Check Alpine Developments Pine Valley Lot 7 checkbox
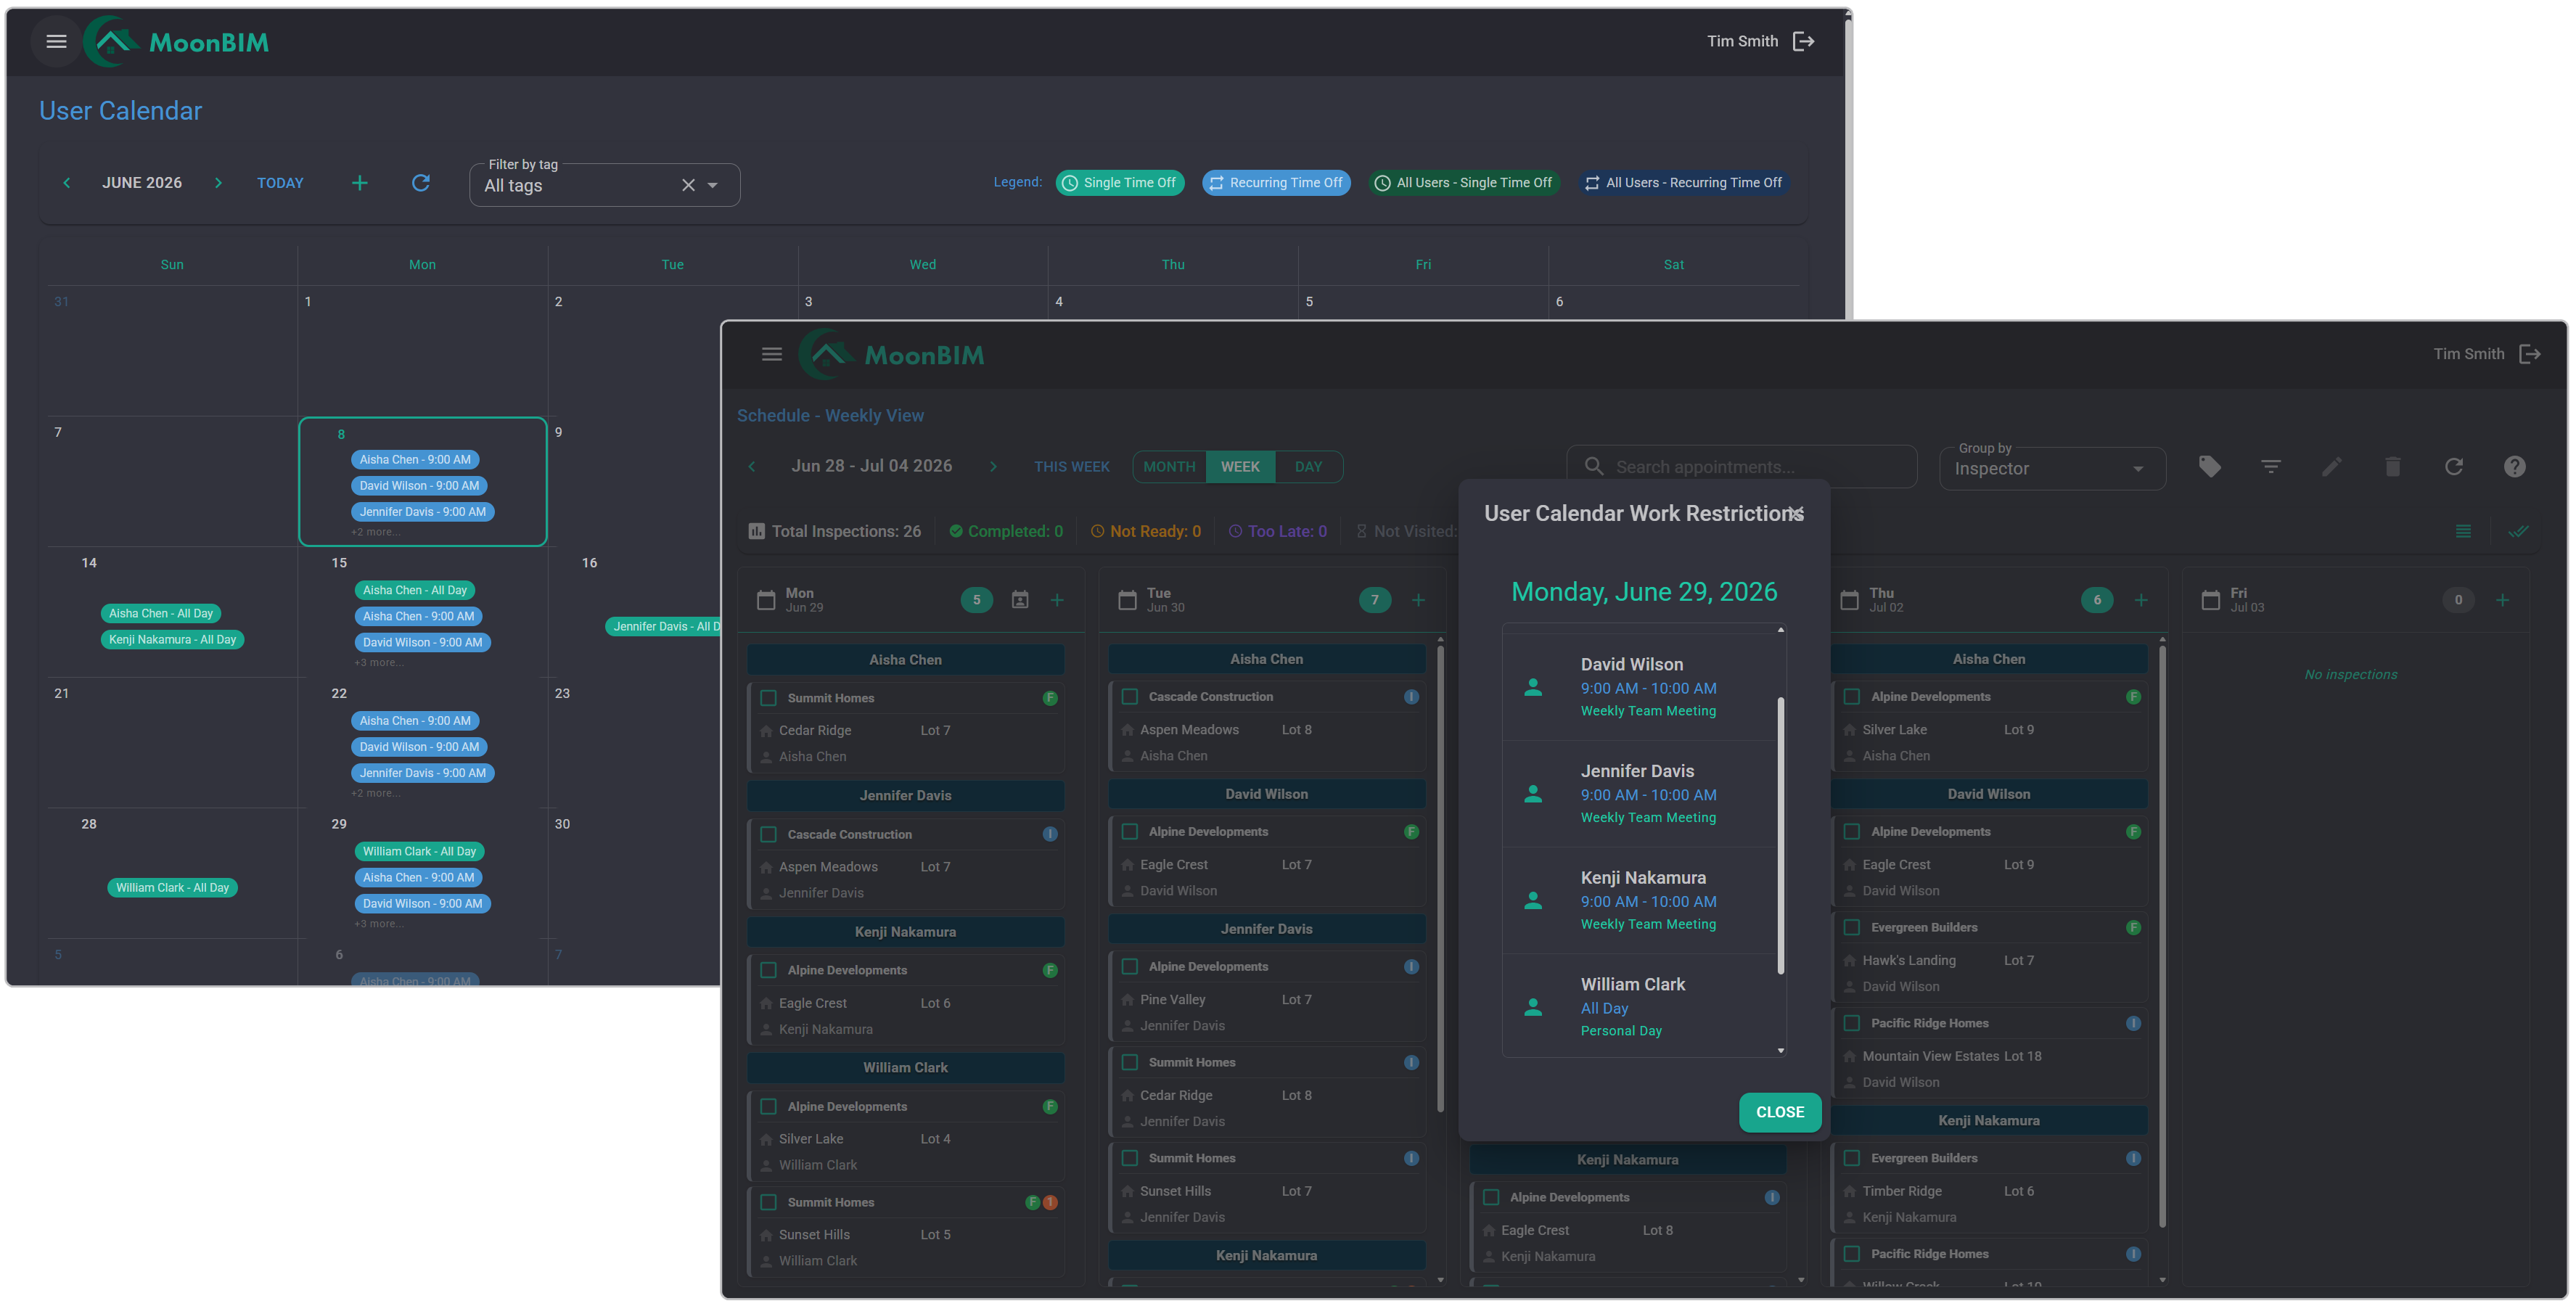 click(x=1129, y=966)
